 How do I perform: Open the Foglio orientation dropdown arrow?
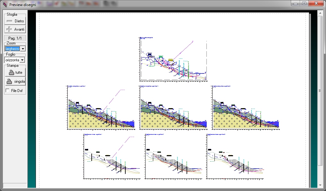22,60
